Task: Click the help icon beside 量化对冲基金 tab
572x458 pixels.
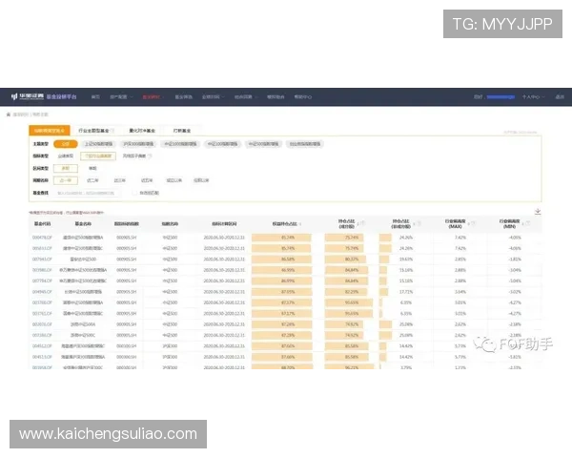Action: coord(160,130)
